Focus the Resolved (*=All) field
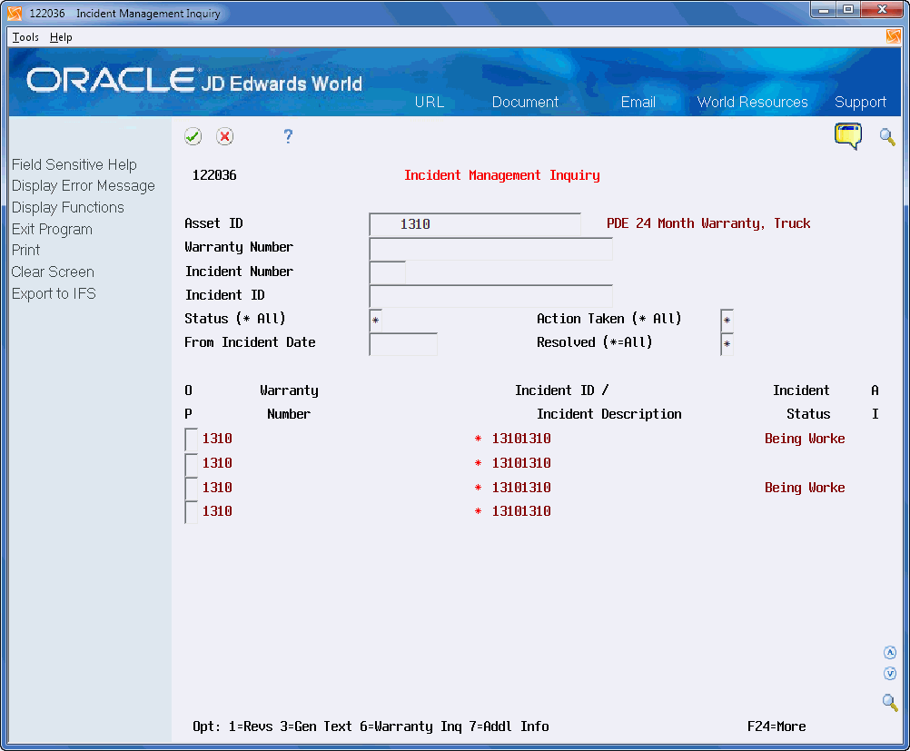Viewport: 910px width, 751px height. [x=727, y=344]
